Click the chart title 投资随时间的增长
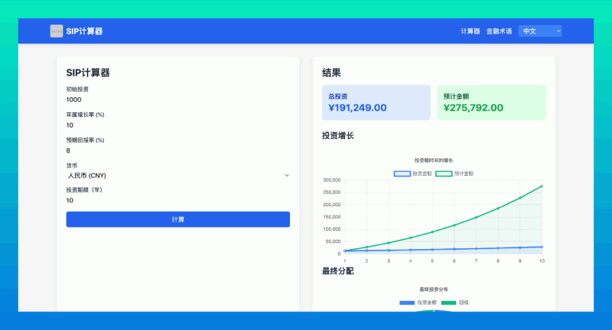Image resolution: width=612 pixels, height=330 pixels. point(434,160)
